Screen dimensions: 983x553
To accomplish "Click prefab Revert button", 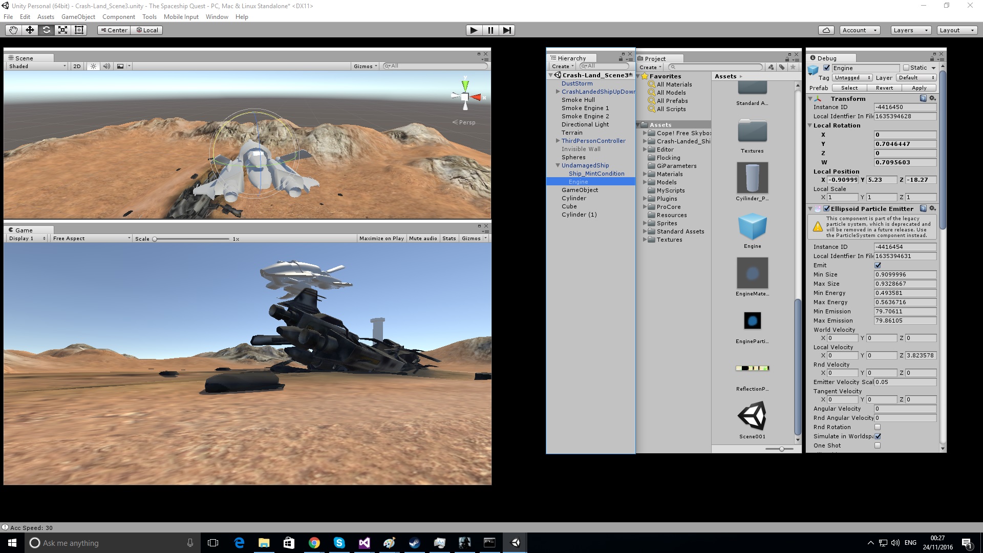I will click(x=884, y=88).
